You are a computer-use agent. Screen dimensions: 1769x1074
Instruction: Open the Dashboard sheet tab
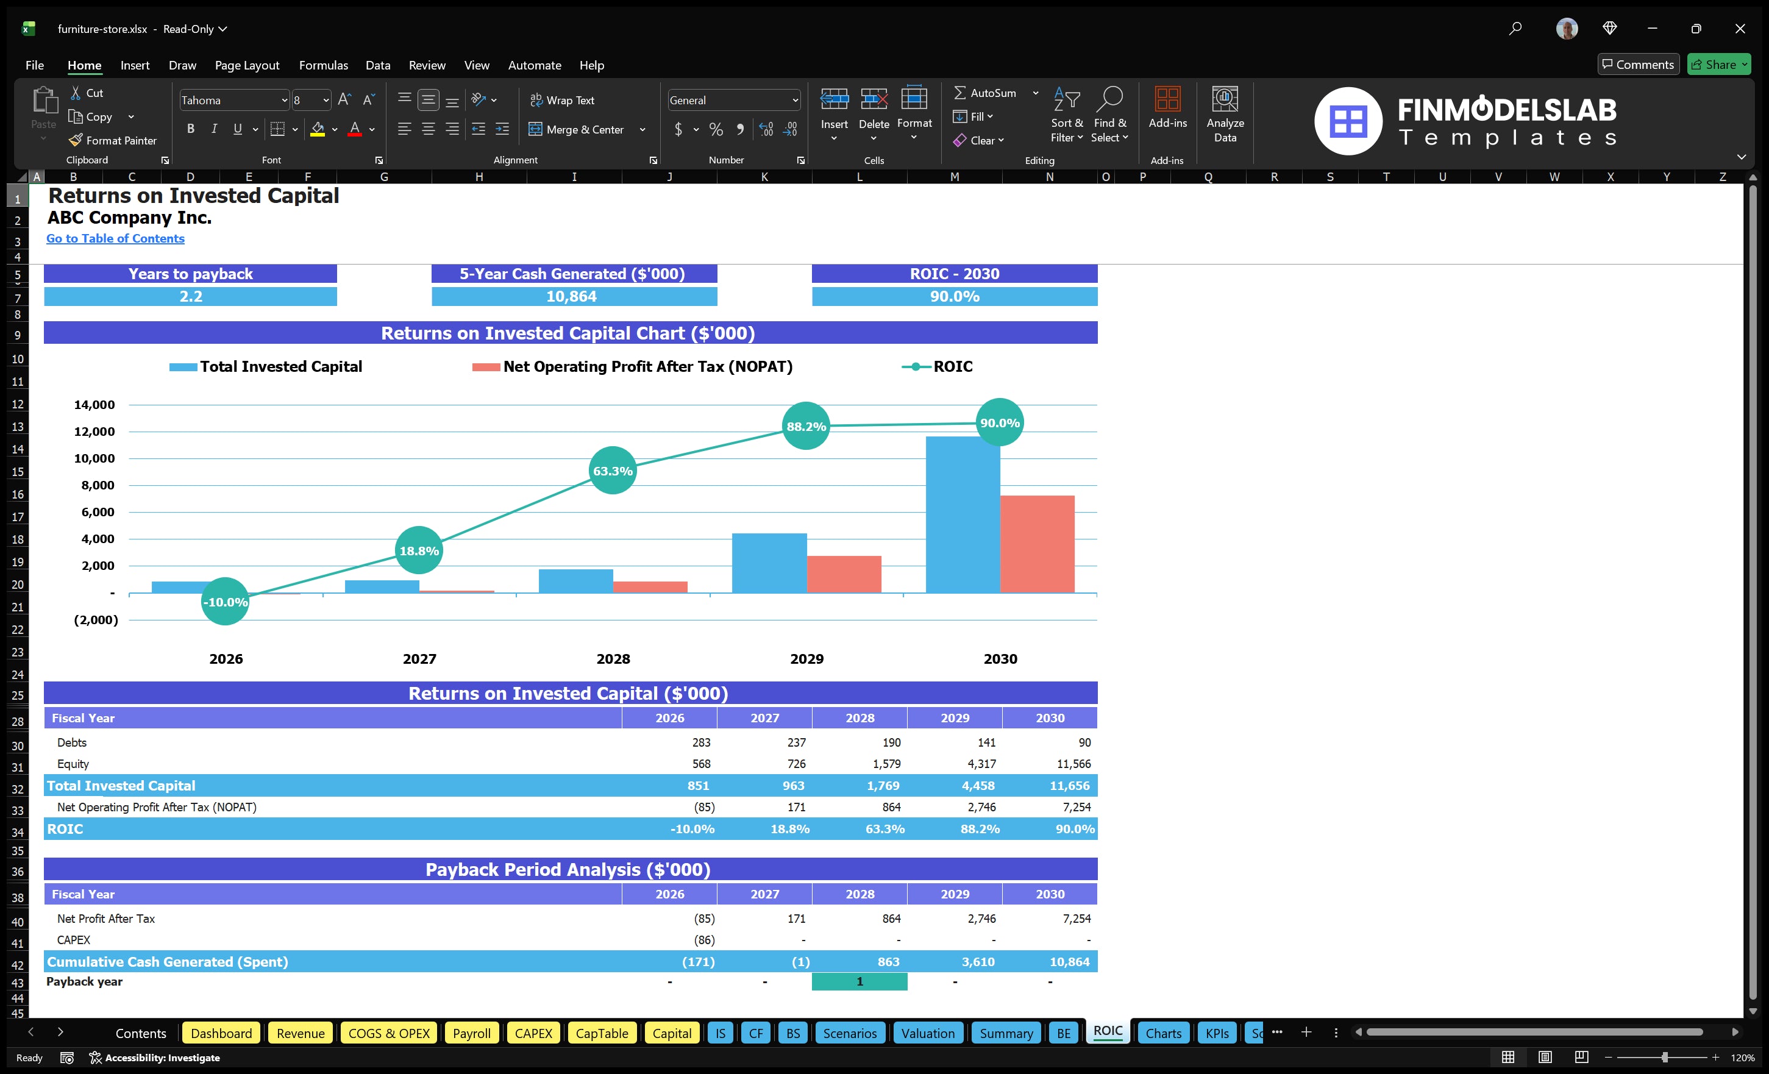[x=221, y=1033]
